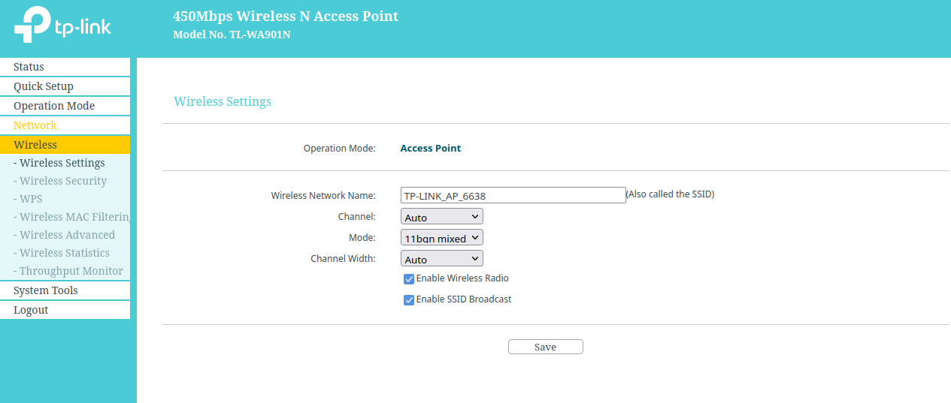This screenshot has width=951, height=403.
Task: Click Logout in the sidebar
Action: (x=65, y=310)
